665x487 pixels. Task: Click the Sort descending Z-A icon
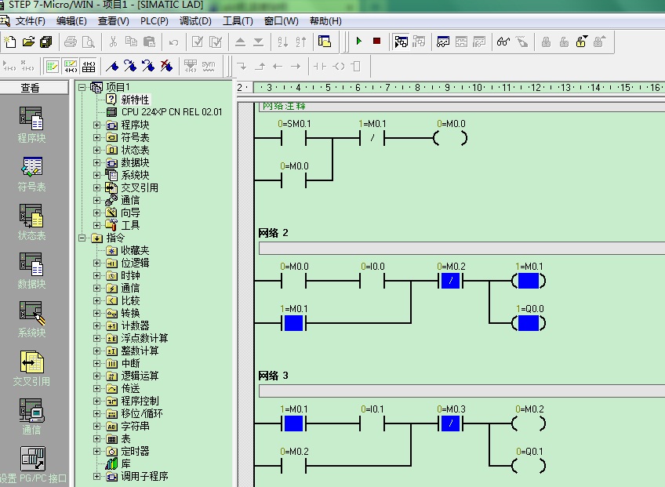(300, 42)
